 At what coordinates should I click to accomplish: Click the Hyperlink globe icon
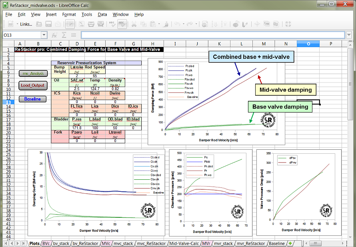click(205, 24)
